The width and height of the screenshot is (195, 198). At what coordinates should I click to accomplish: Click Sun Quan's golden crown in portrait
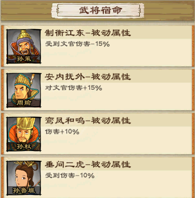(x=26, y=124)
